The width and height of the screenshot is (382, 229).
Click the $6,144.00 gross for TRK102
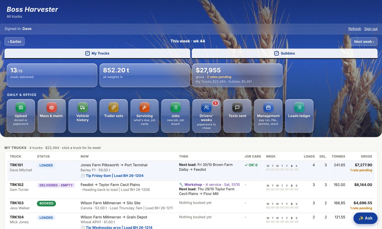pos(363,185)
